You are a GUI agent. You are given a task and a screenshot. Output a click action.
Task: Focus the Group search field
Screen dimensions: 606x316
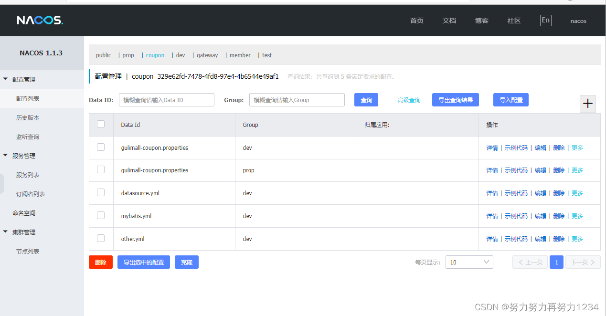point(297,100)
